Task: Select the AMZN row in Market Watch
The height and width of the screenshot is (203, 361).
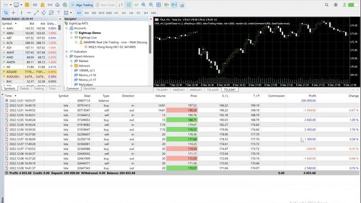Action: (29, 62)
